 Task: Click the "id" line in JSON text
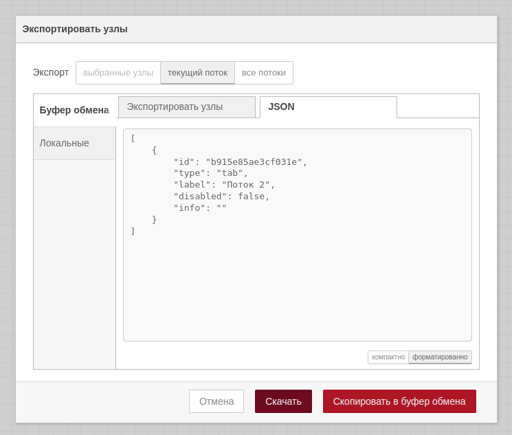click(x=240, y=162)
